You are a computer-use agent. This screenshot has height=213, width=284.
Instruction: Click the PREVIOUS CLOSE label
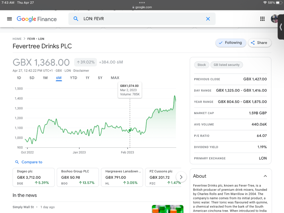(207, 79)
